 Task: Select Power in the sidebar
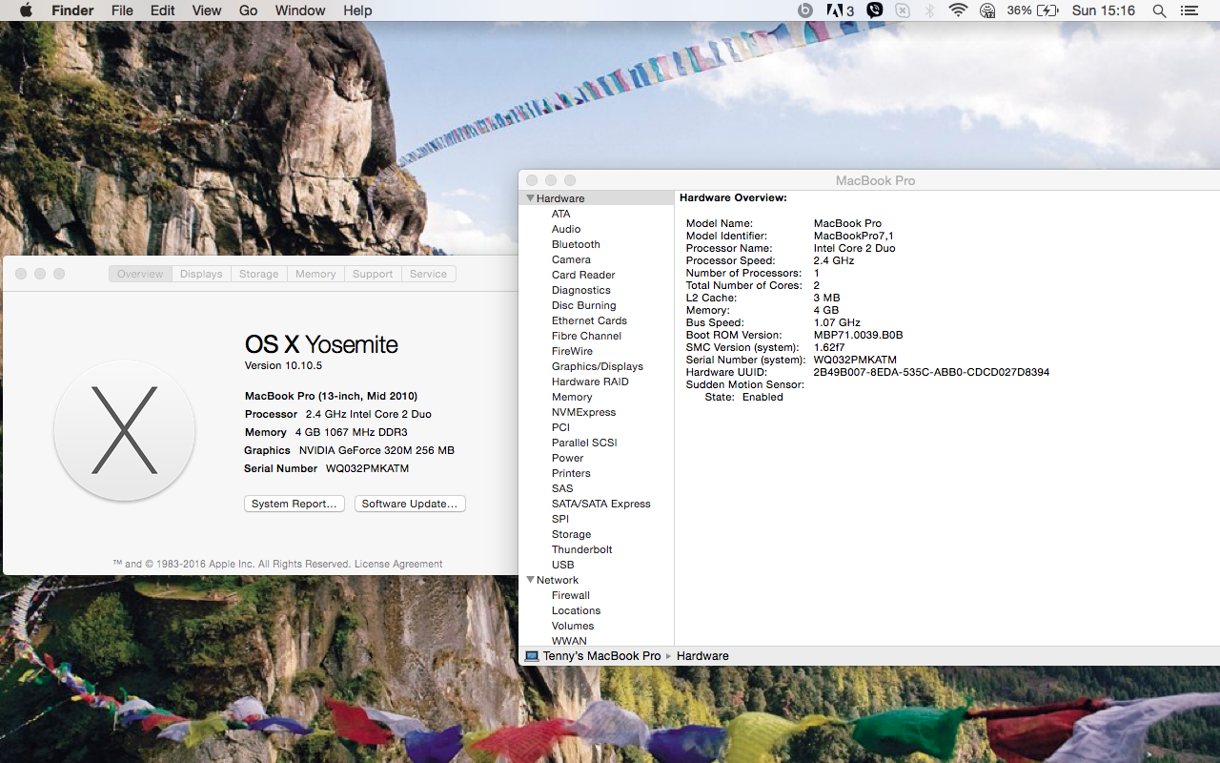point(567,458)
